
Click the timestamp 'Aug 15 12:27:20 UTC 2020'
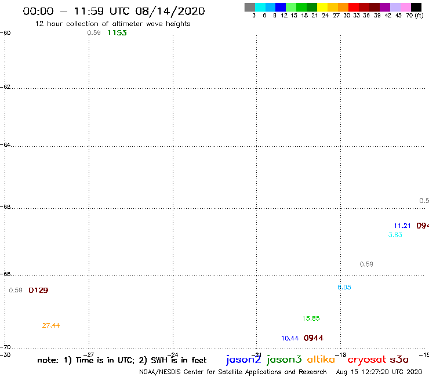point(379,372)
